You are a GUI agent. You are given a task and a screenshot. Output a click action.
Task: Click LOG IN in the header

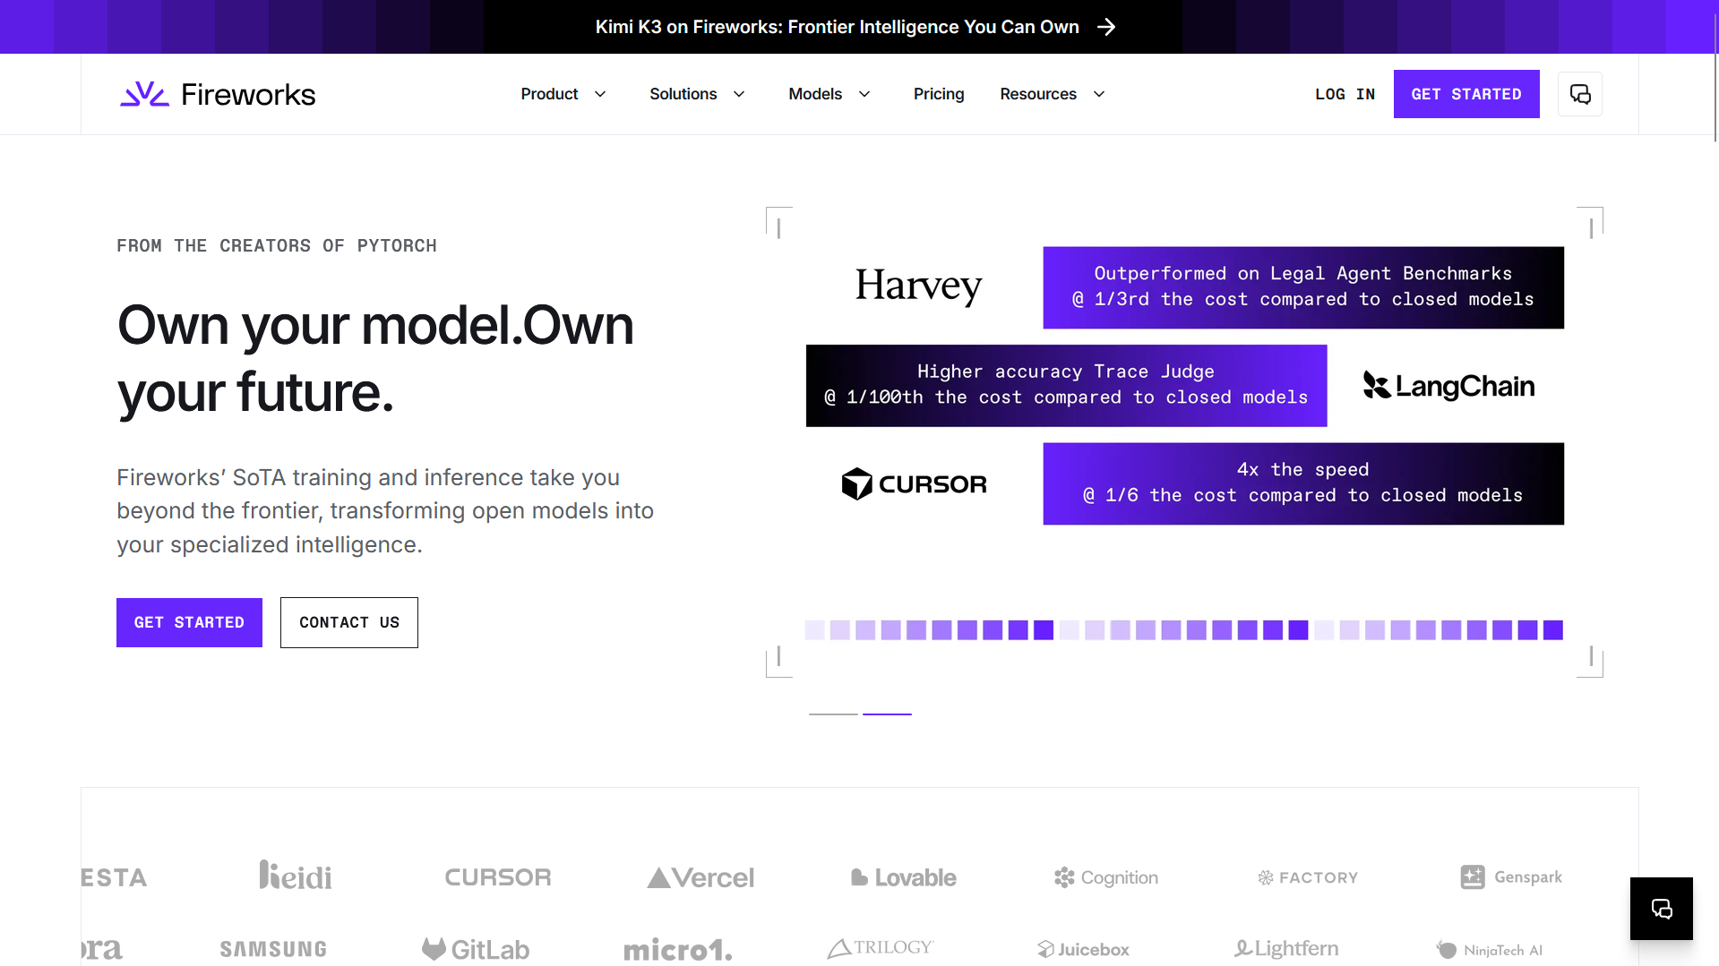tap(1345, 94)
